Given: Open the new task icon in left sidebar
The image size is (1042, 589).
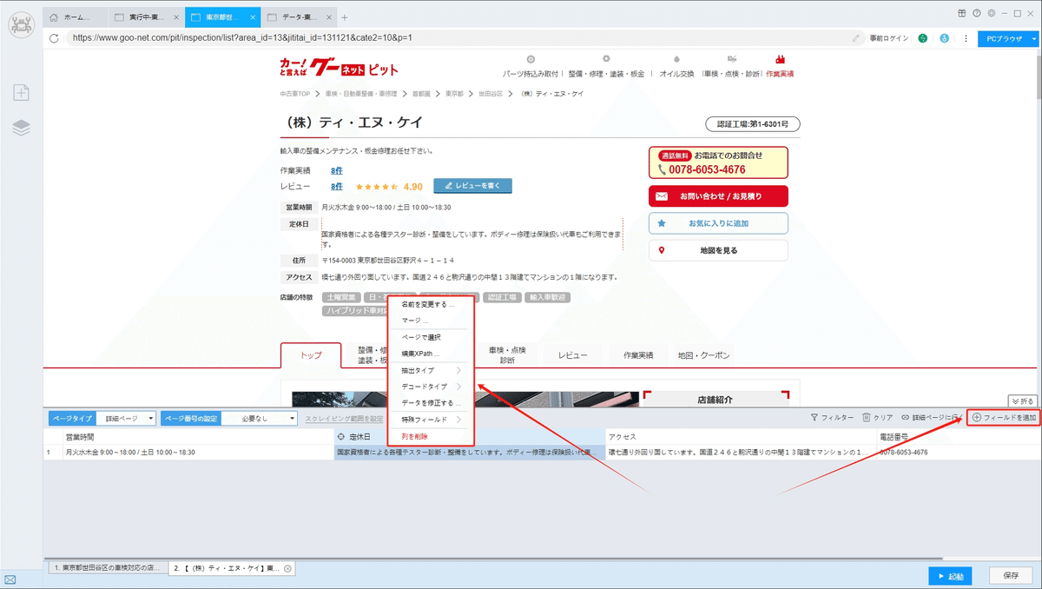Looking at the screenshot, I should [21, 93].
